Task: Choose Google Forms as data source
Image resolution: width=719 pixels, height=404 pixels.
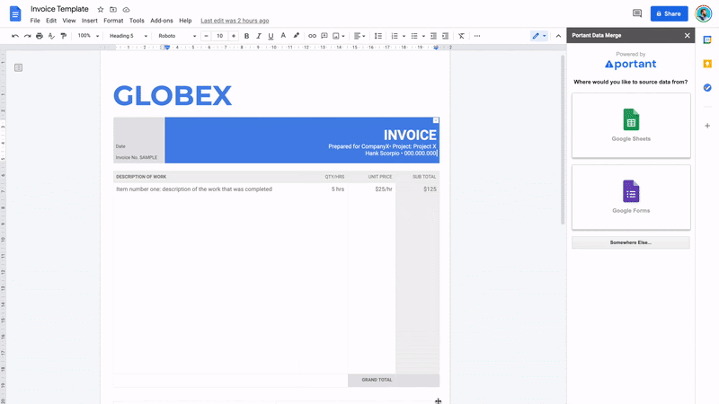Action: pyautogui.click(x=631, y=198)
